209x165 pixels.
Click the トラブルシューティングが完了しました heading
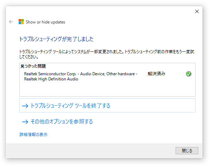coord(56,39)
